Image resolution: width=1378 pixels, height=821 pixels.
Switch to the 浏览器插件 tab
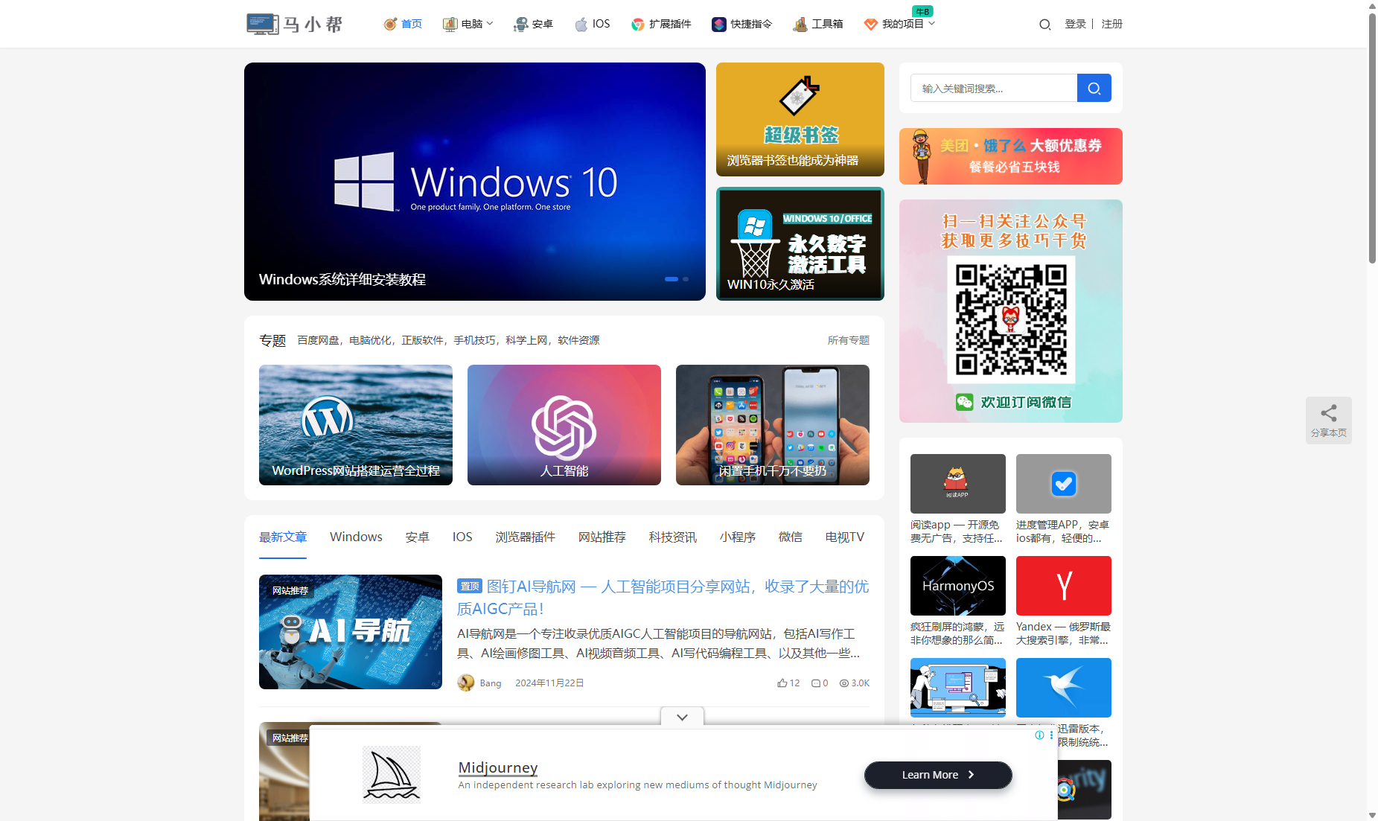(x=525, y=537)
